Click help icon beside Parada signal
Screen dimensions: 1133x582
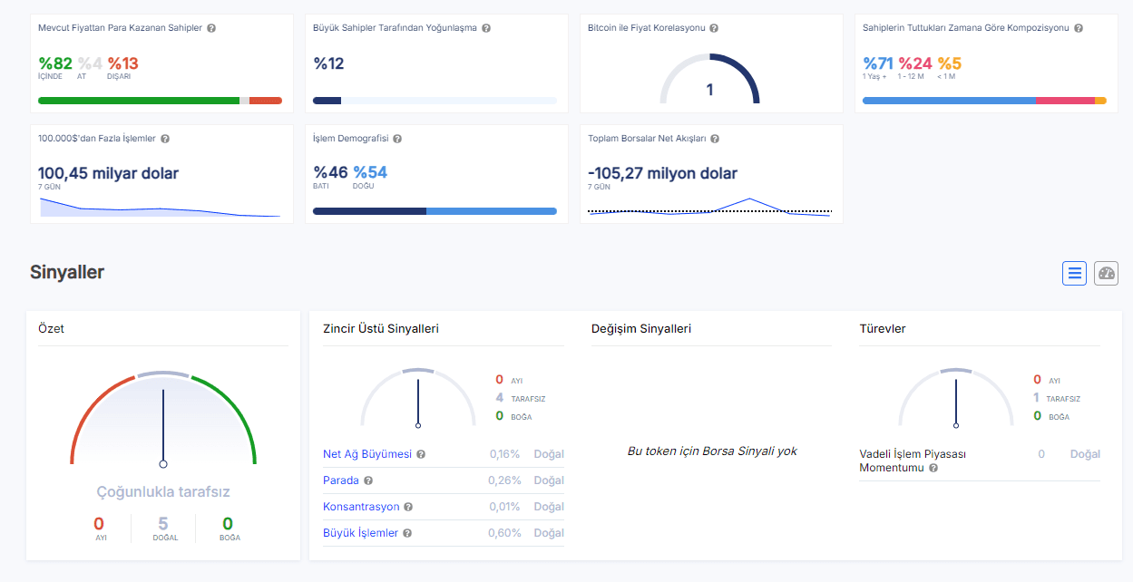(368, 480)
